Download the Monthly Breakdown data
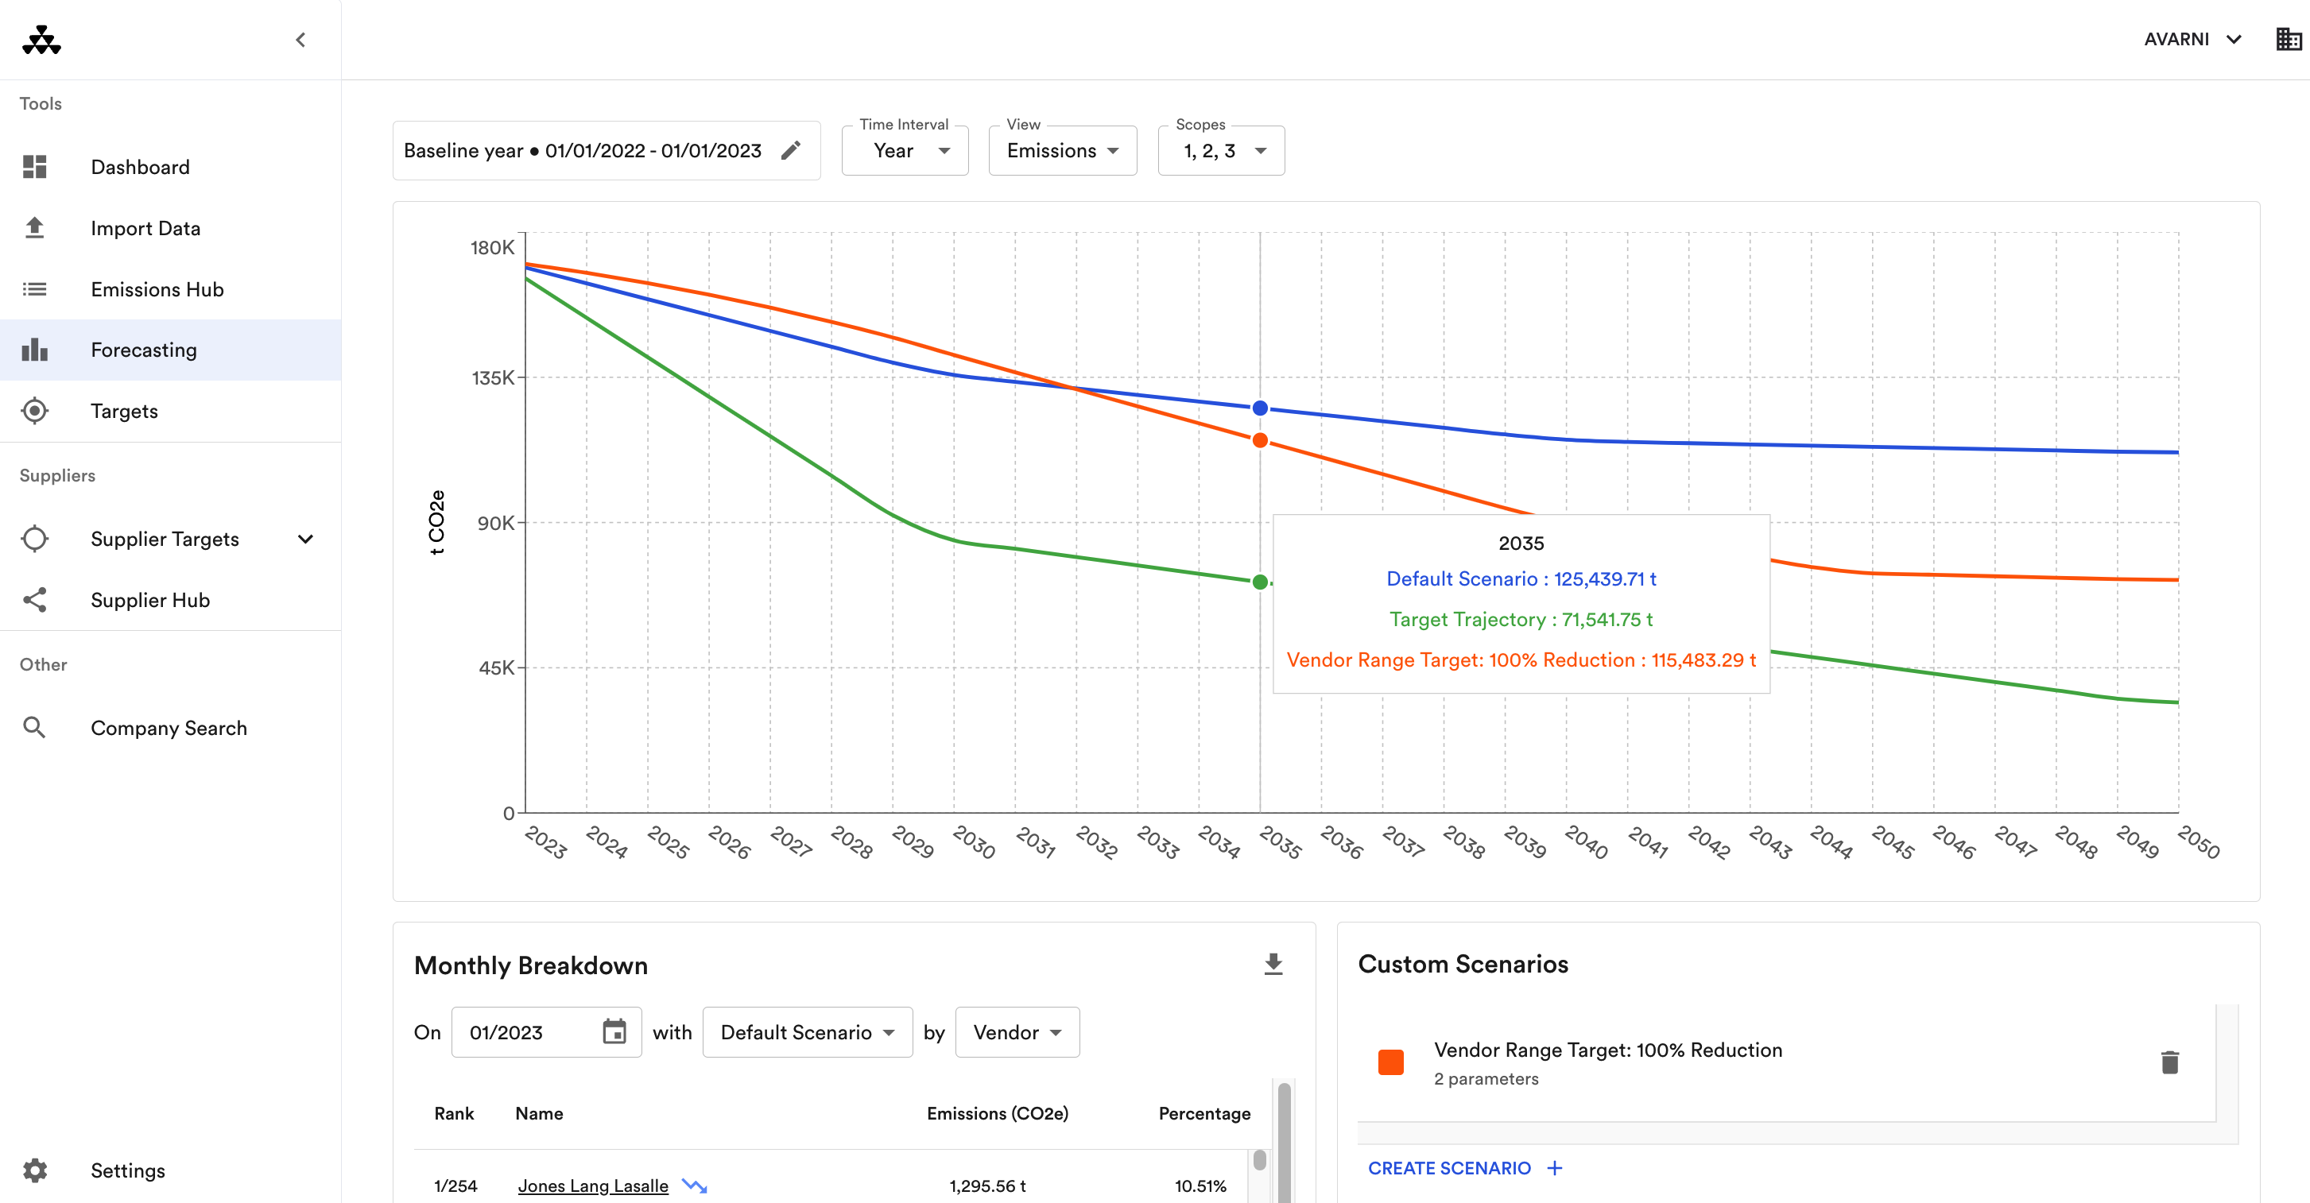Viewport: 2310px width, 1203px height. pos(1273,965)
